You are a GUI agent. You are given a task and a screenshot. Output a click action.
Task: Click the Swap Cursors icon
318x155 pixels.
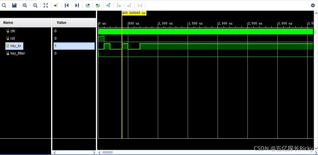(140, 5)
